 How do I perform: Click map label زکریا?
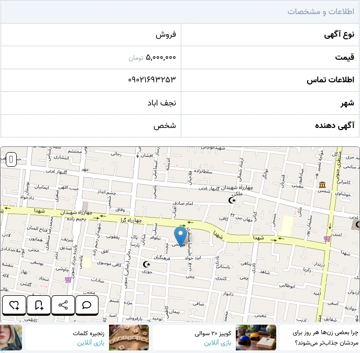pyautogui.click(x=307, y=270)
